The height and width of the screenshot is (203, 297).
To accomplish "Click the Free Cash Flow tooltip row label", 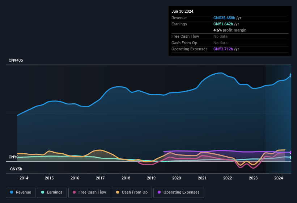I will [x=185, y=36].
